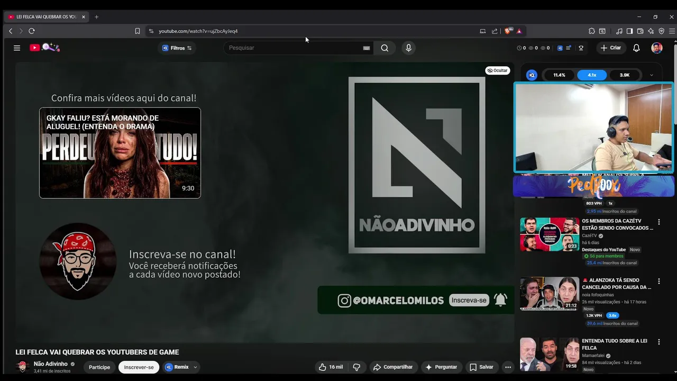The height and width of the screenshot is (381, 677).
Task: Open the account avatar menu
Action: [657, 48]
